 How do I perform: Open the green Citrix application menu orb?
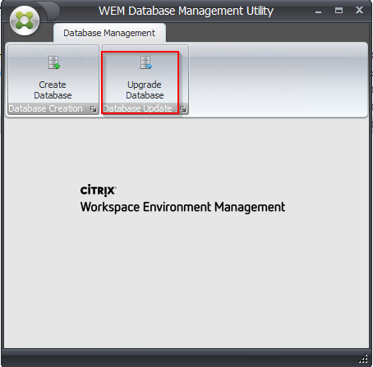pyautogui.click(x=25, y=21)
